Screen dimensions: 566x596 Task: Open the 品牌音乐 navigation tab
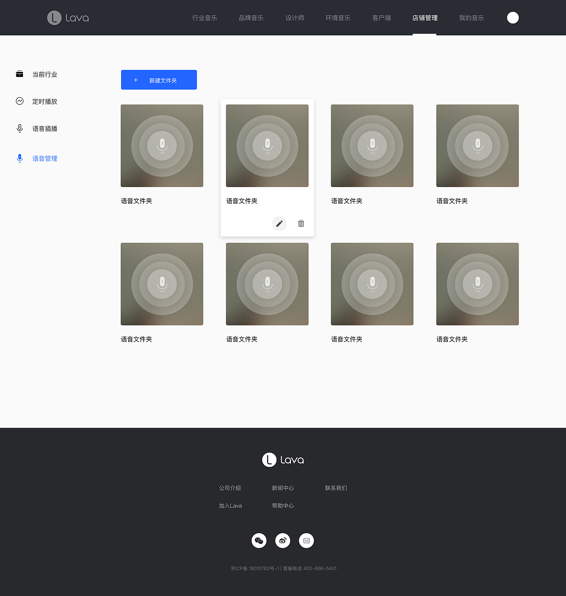coord(251,18)
